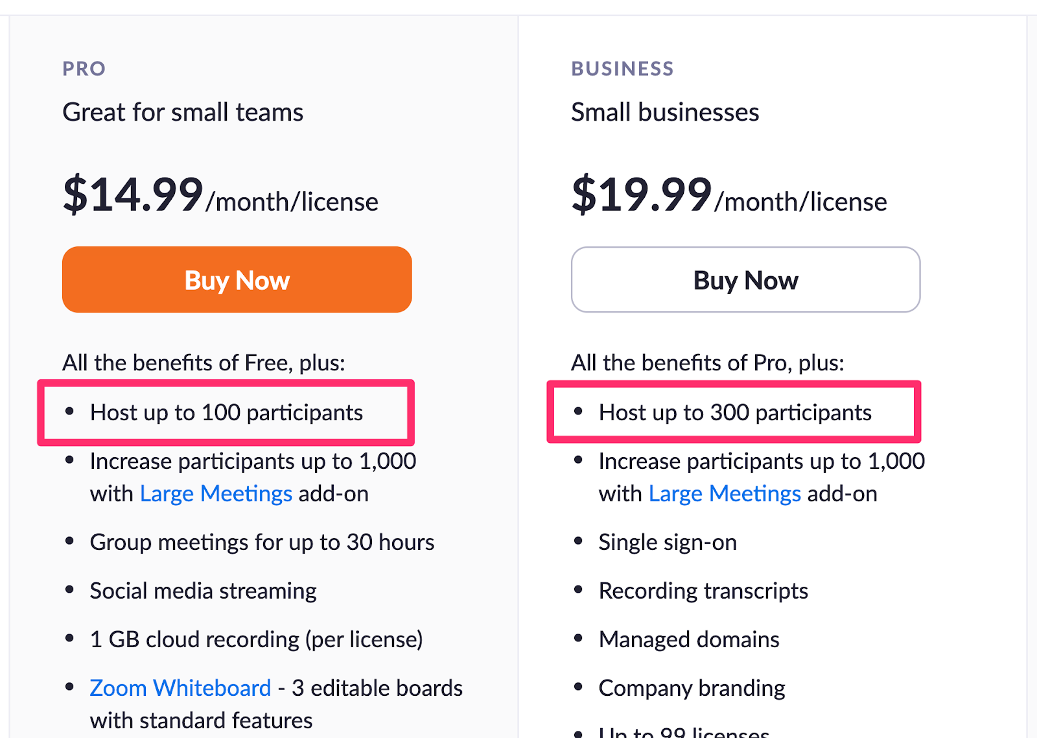Click the 'Host up to 100 participants' item
The width and height of the screenshot is (1037, 738).
(226, 413)
